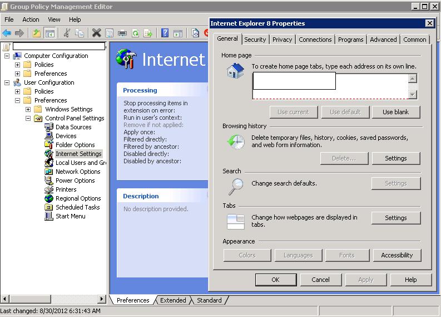Switch to the Extended view tab

click(x=173, y=300)
